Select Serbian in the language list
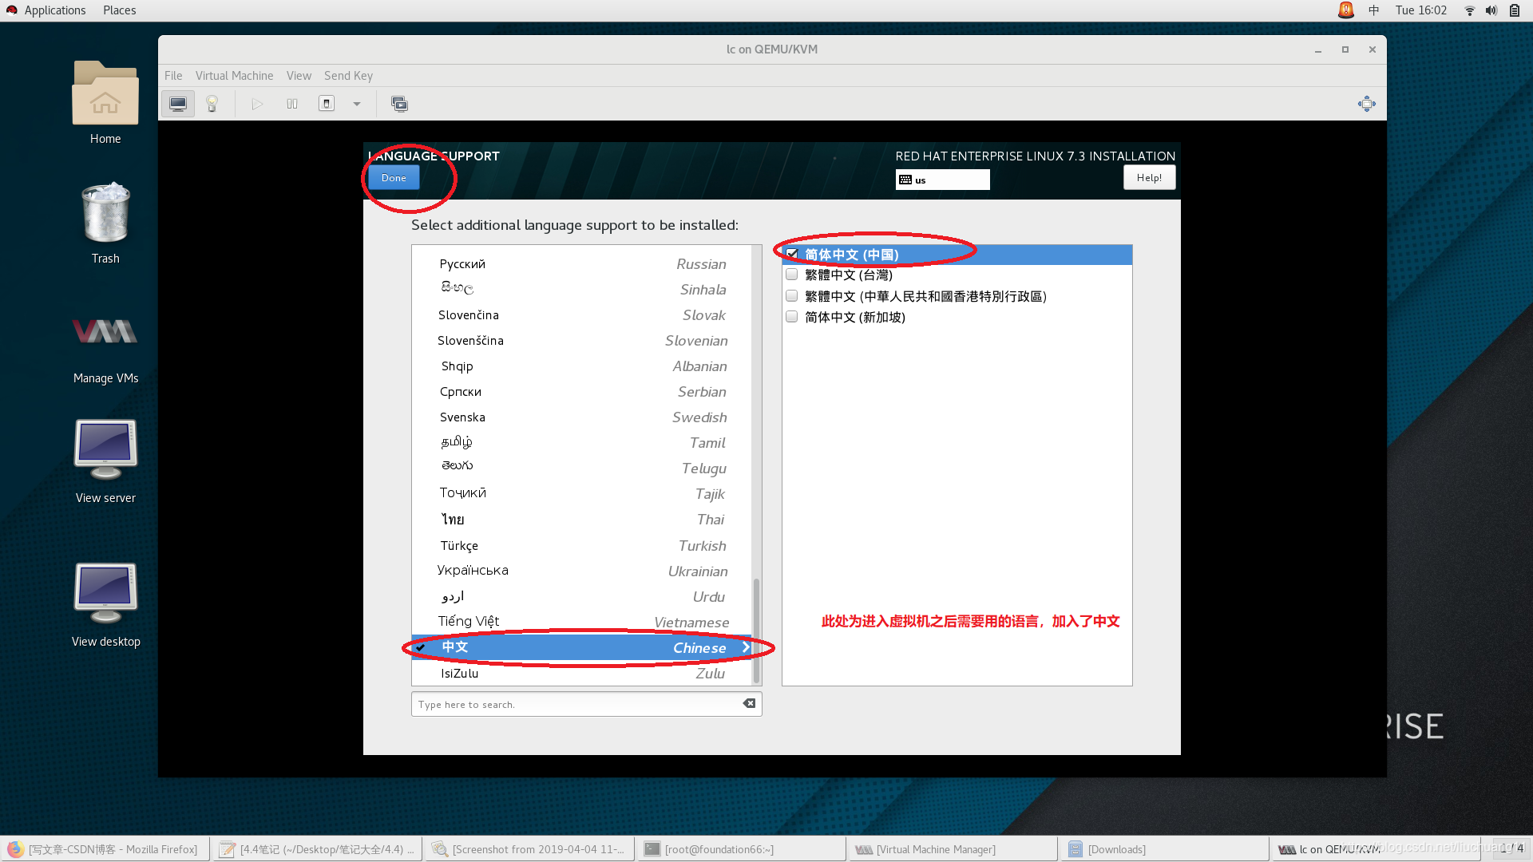The width and height of the screenshot is (1533, 862). [582, 392]
